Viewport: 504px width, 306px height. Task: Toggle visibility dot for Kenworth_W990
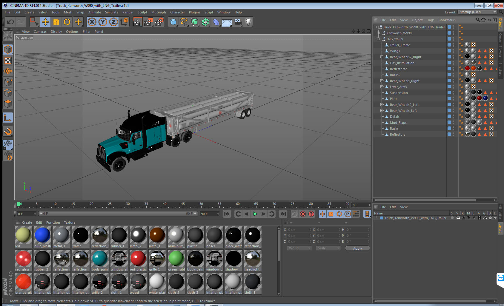tap(453, 32)
